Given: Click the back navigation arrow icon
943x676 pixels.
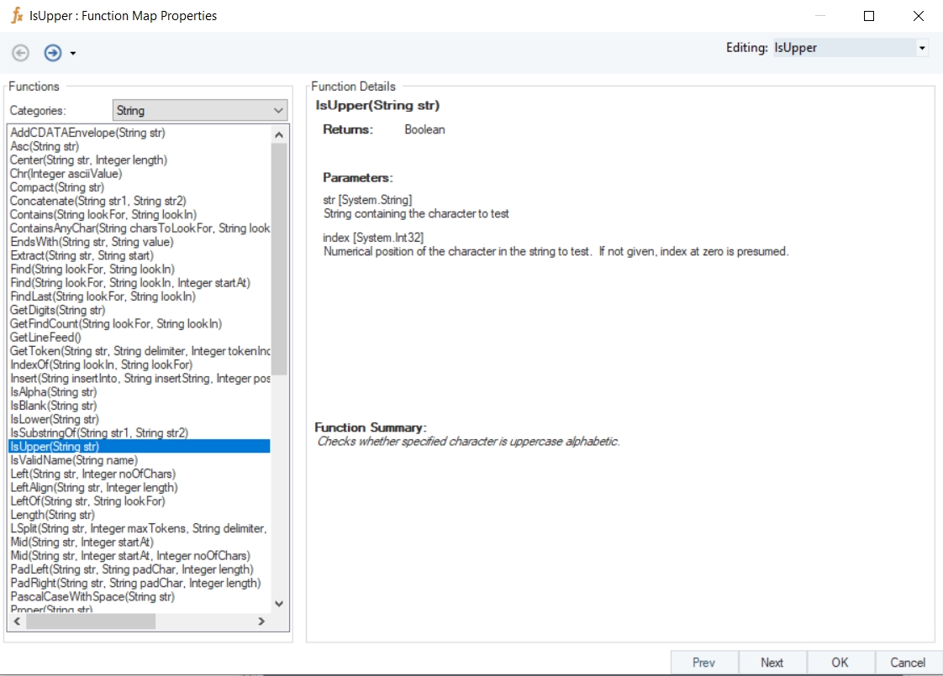Looking at the screenshot, I should 21,53.
